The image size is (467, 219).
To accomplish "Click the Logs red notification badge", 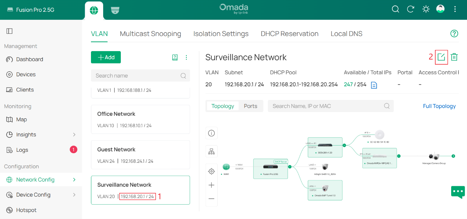I will click(x=73, y=150).
